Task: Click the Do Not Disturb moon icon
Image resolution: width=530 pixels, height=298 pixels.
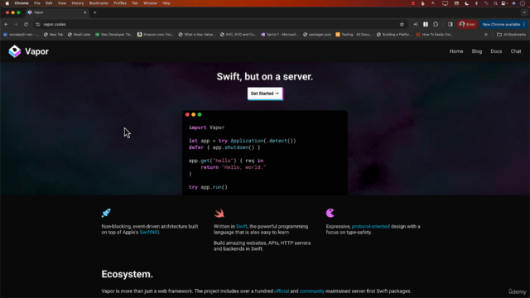Action: (x=467, y=3)
